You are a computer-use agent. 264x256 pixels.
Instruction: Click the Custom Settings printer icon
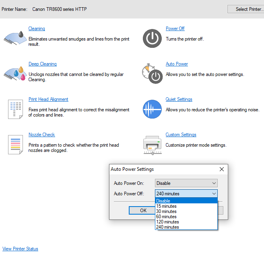click(152, 144)
